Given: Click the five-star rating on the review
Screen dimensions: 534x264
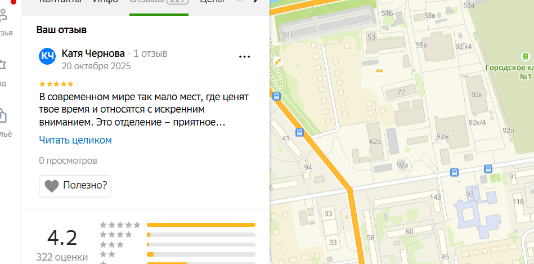Looking at the screenshot, I should coord(56,84).
